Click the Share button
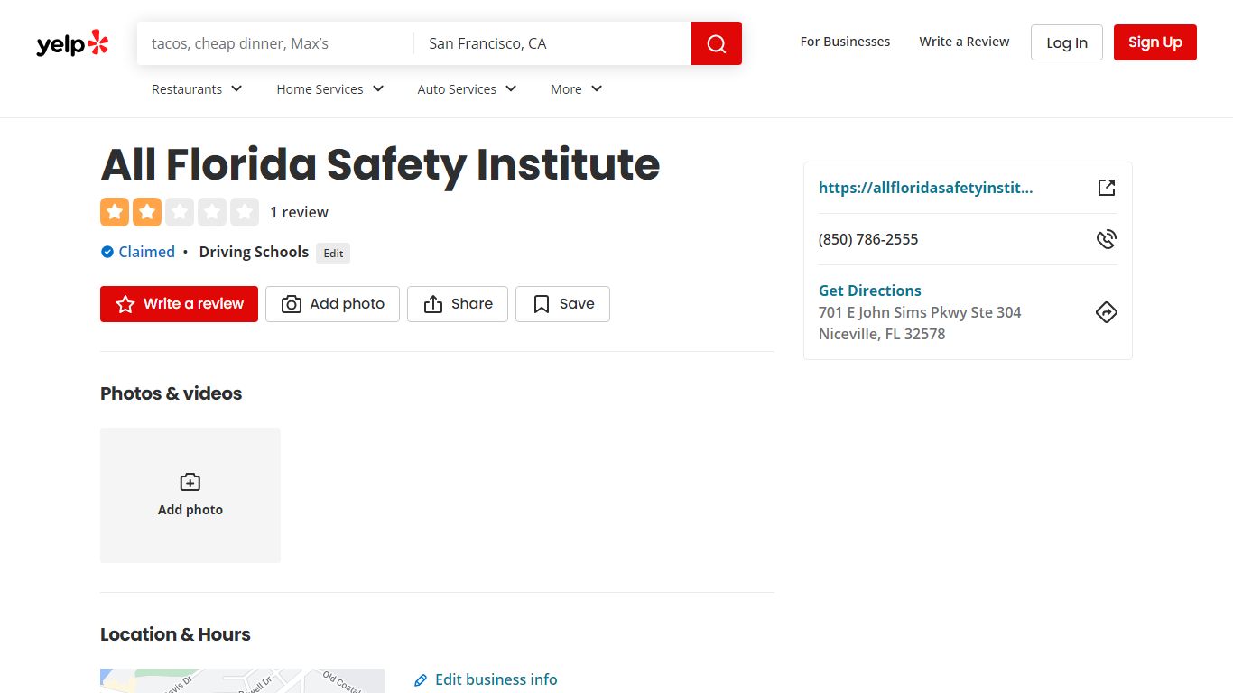The height and width of the screenshot is (693, 1233). (x=458, y=304)
